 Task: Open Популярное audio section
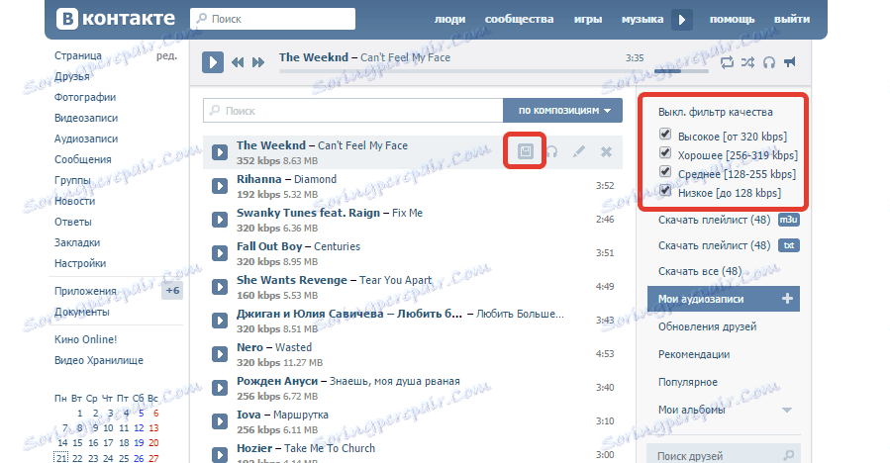tap(687, 382)
